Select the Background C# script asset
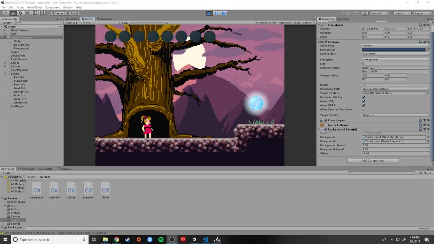This screenshot has height=244, width=434. [x=36, y=191]
